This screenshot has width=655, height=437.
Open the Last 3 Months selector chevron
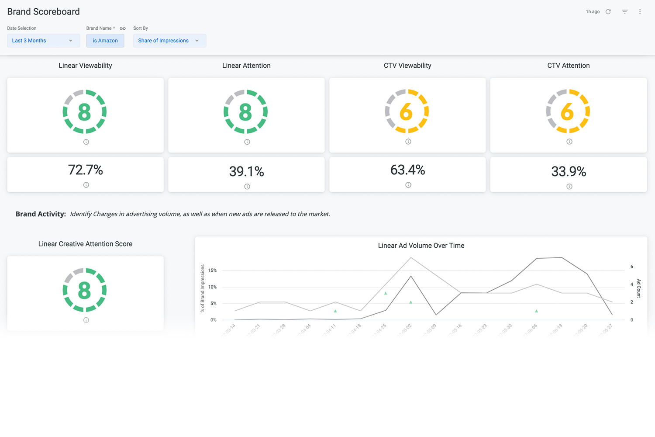[71, 40]
